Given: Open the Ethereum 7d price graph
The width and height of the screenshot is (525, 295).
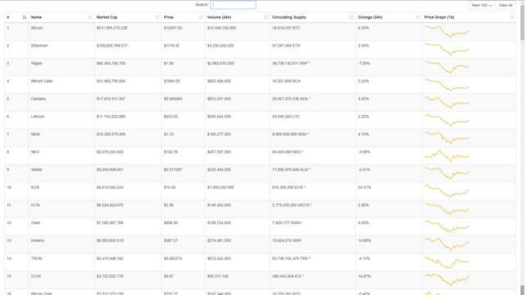Looking at the screenshot, I should coord(447,49).
